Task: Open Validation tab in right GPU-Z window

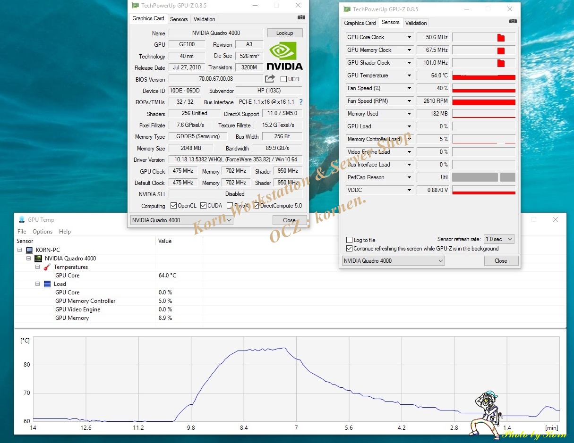Action: pyautogui.click(x=416, y=23)
